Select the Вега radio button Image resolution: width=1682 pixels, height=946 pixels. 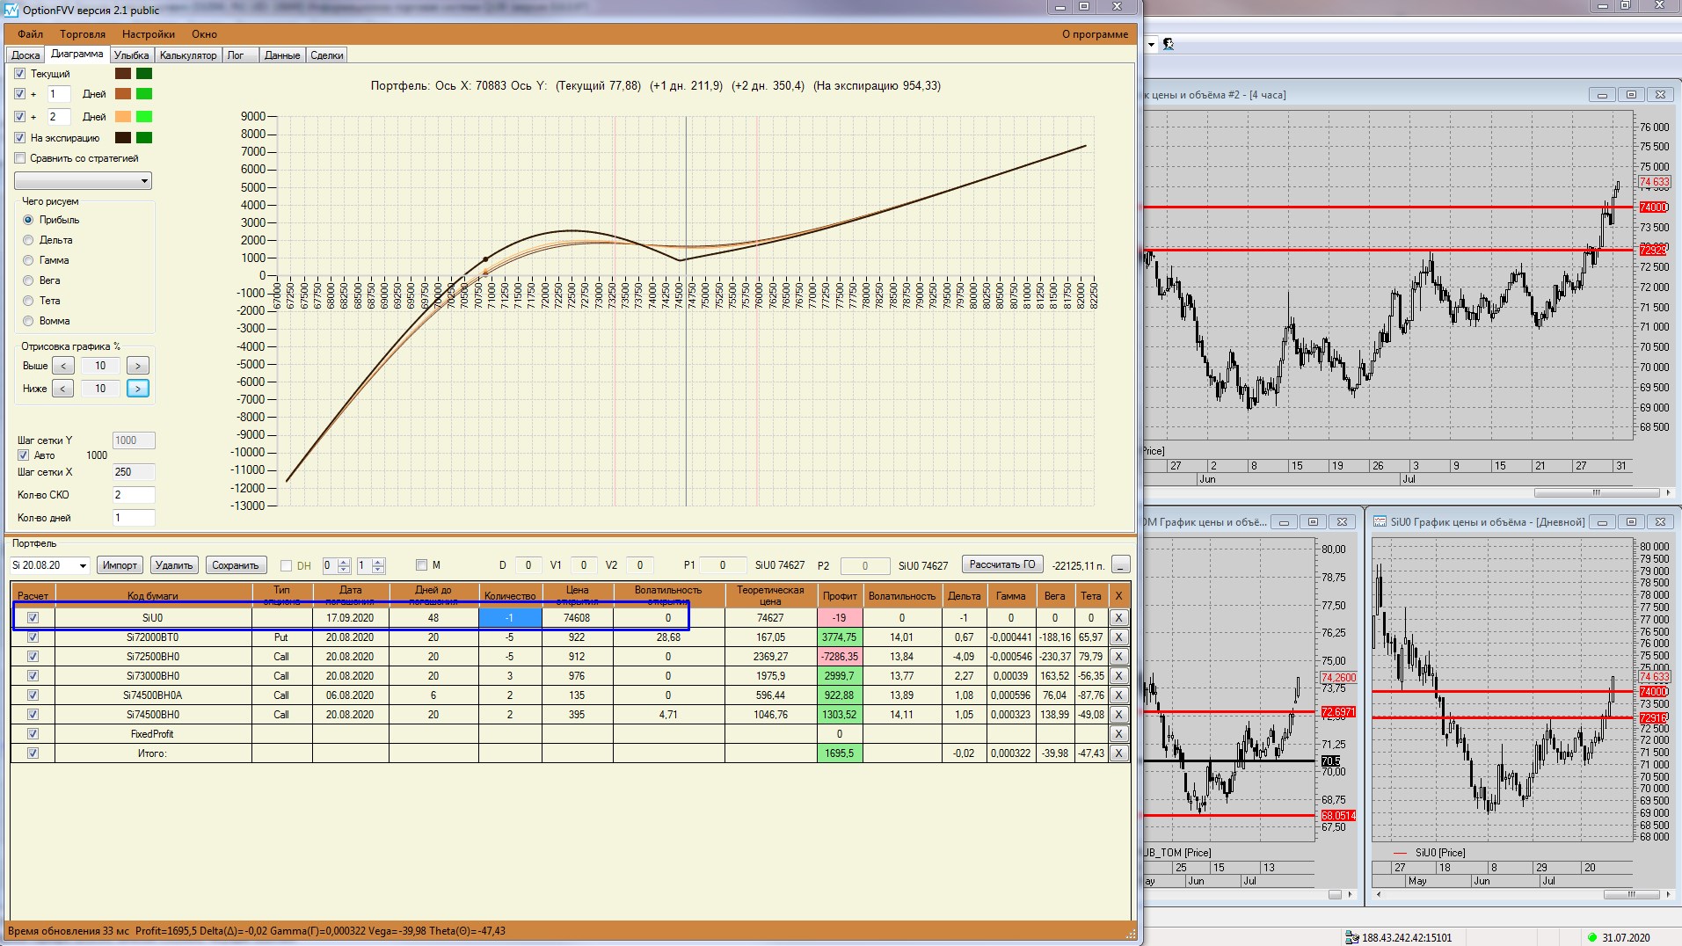pyautogui.click(x=28, y=280)
